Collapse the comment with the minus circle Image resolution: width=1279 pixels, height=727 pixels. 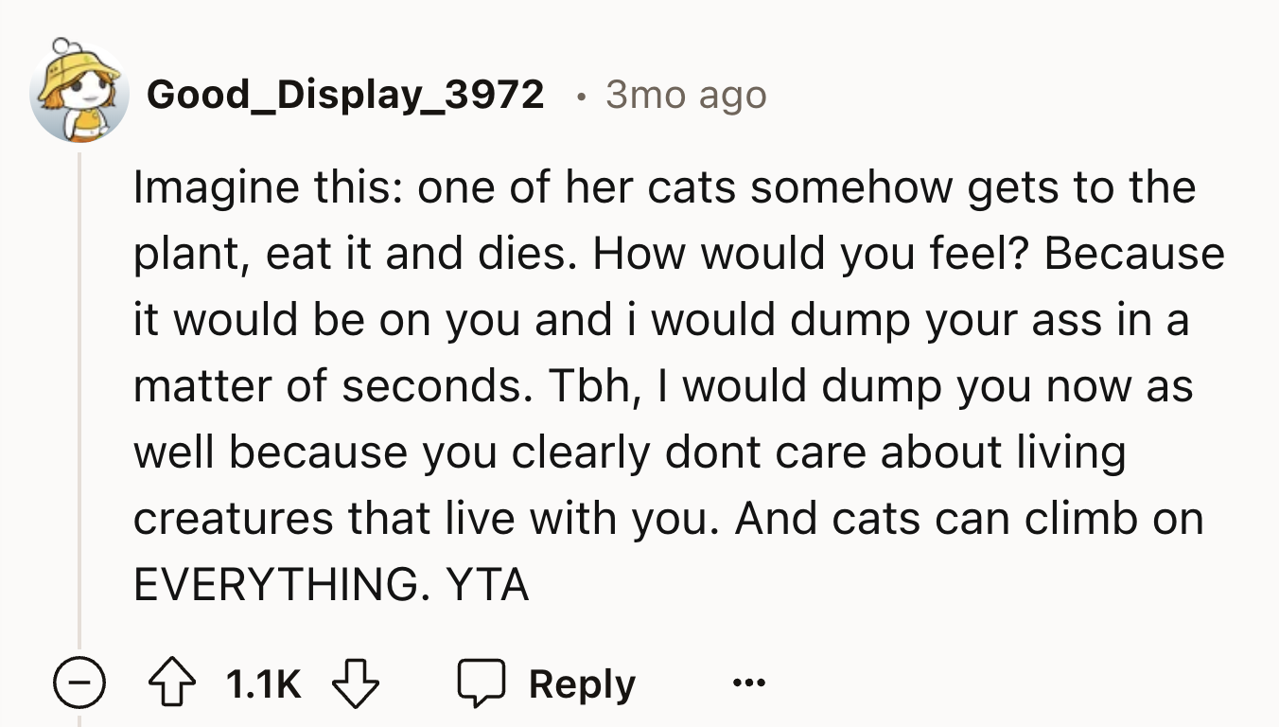click(x=79, y=684)
